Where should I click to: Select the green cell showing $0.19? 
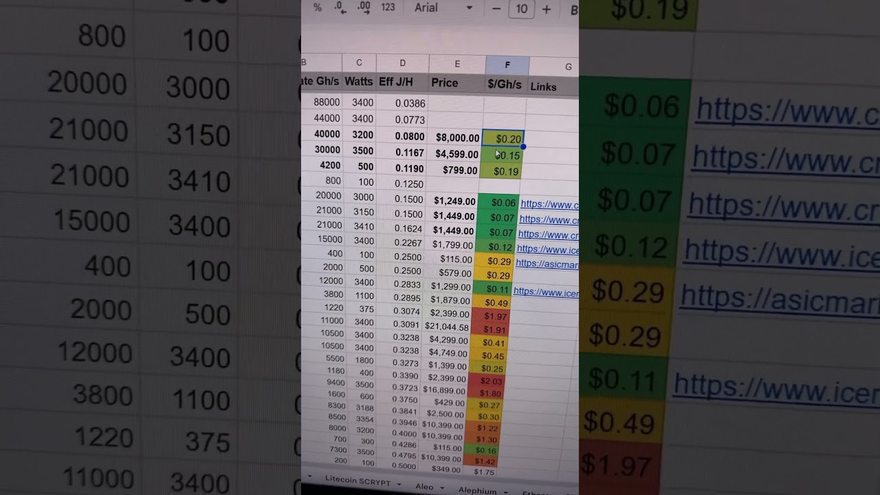point(501,171)
